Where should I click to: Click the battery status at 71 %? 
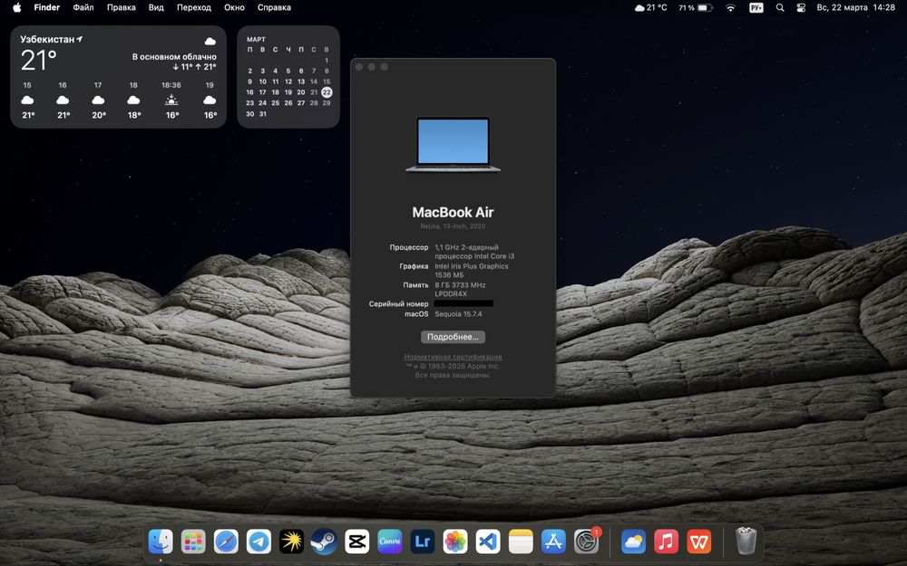[x=696, y=7]
